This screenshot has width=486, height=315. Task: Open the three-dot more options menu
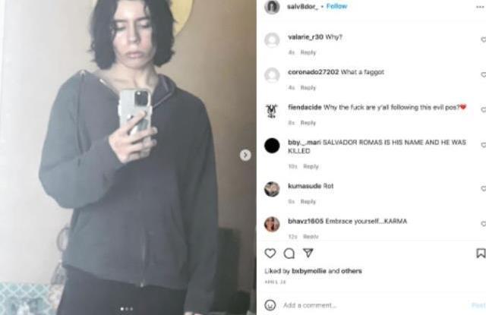[x=480, y=7]
